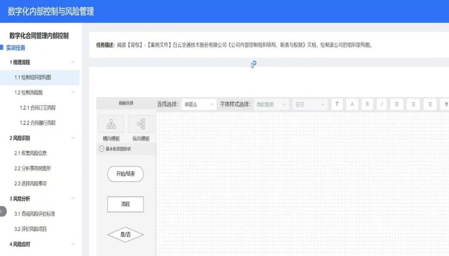The height and width of the screenshot is (256, 449).
Task: Click the A font color button
Action: [352, 105]
